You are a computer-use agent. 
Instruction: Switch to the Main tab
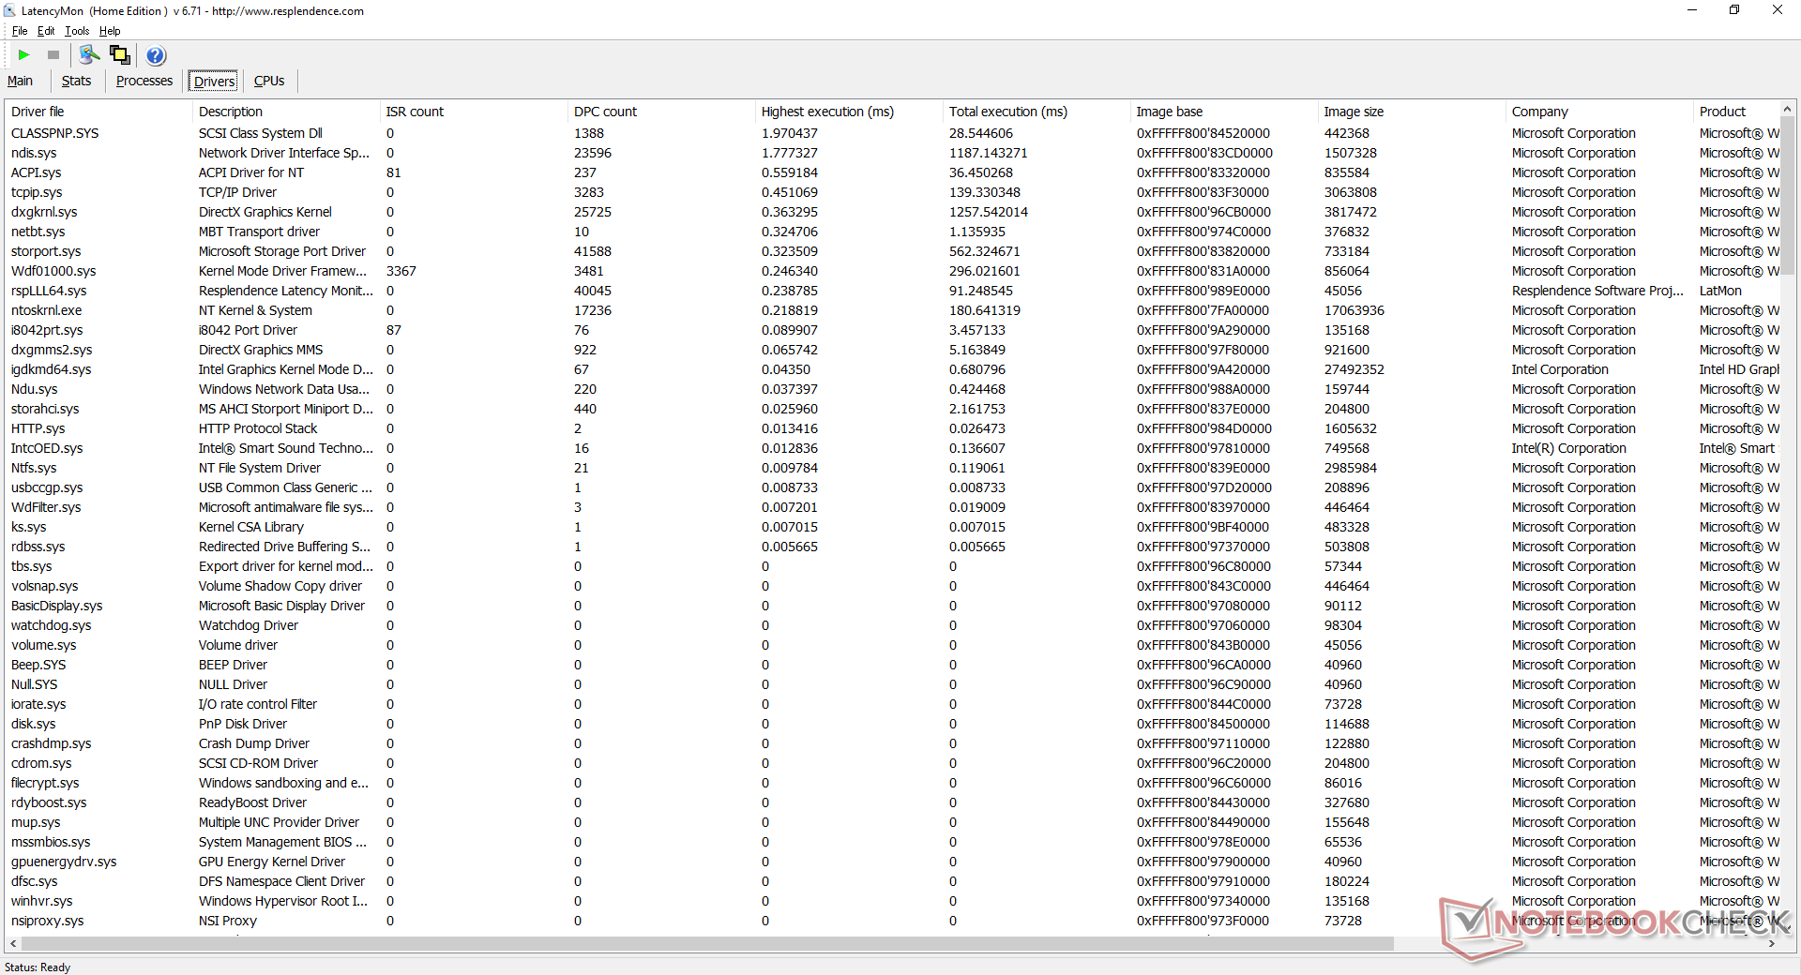pos(21,81)
